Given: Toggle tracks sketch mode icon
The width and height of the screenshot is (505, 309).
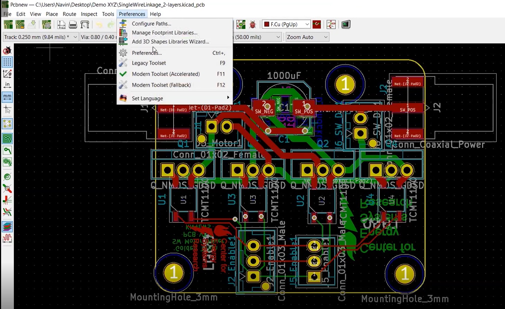Looking at the screenshot, I should (7, 200).
